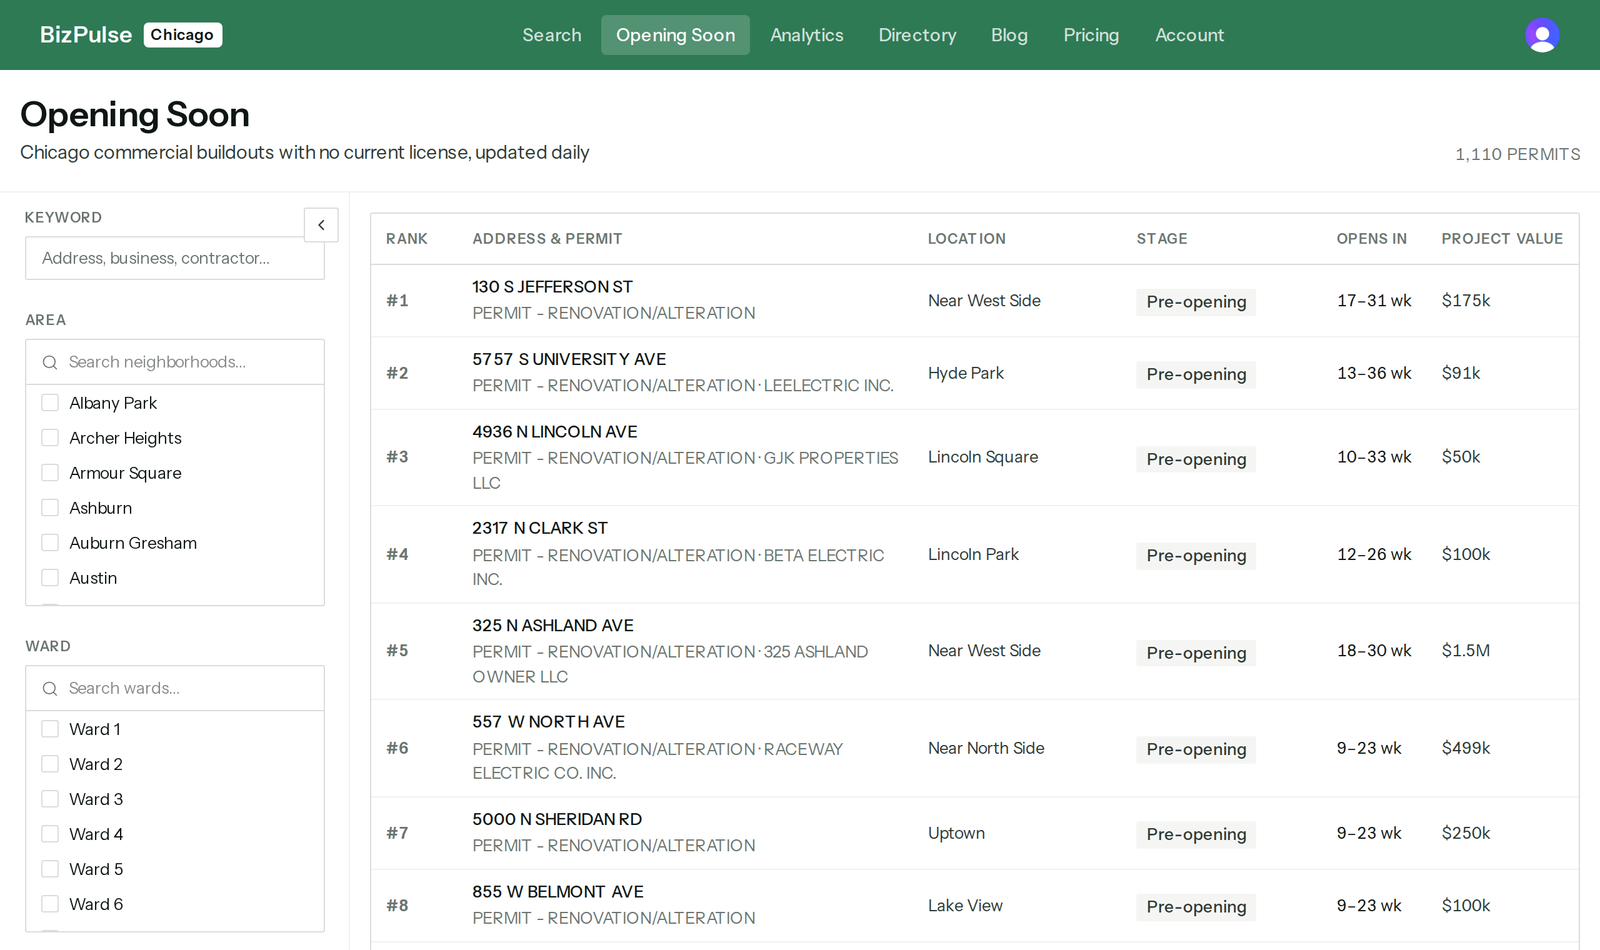Check the Albany Park checkbox
The image size is (1600, 950).
coord(50,402)
